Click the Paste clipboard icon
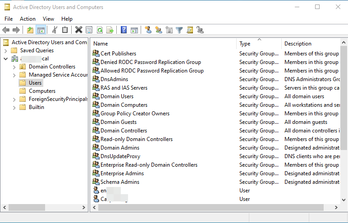348x223 pixels. (65, 30)
